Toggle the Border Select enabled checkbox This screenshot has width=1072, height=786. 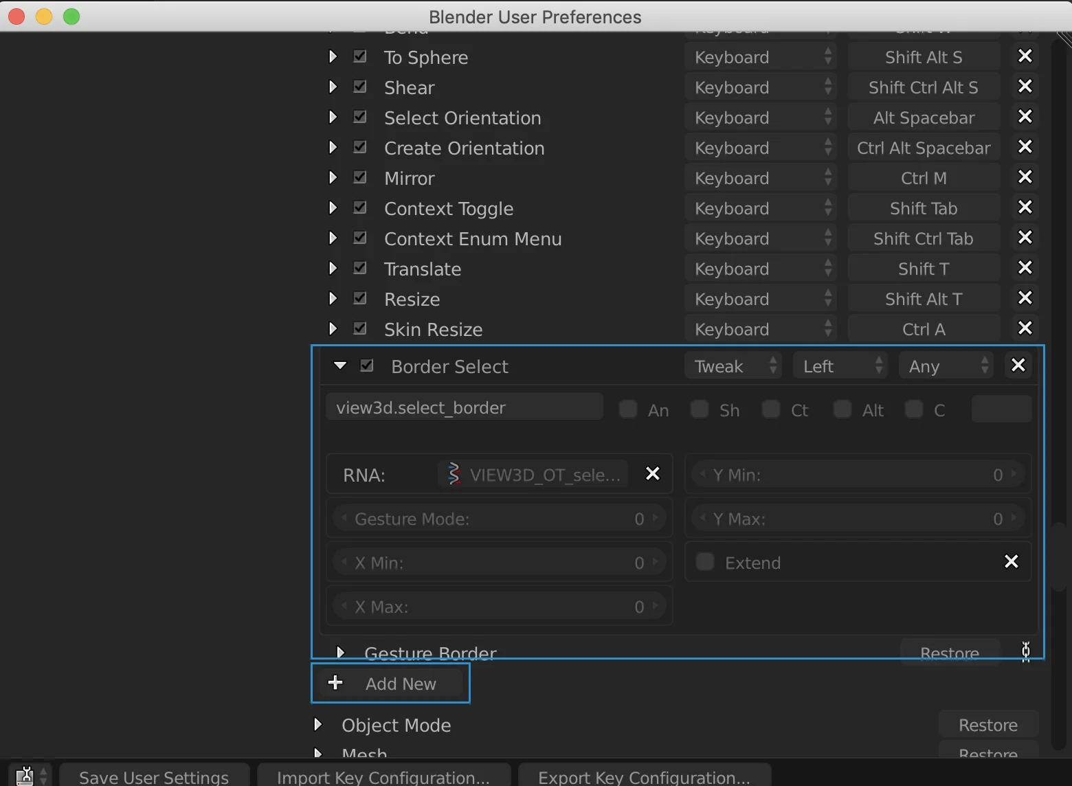tap(367, 365)
